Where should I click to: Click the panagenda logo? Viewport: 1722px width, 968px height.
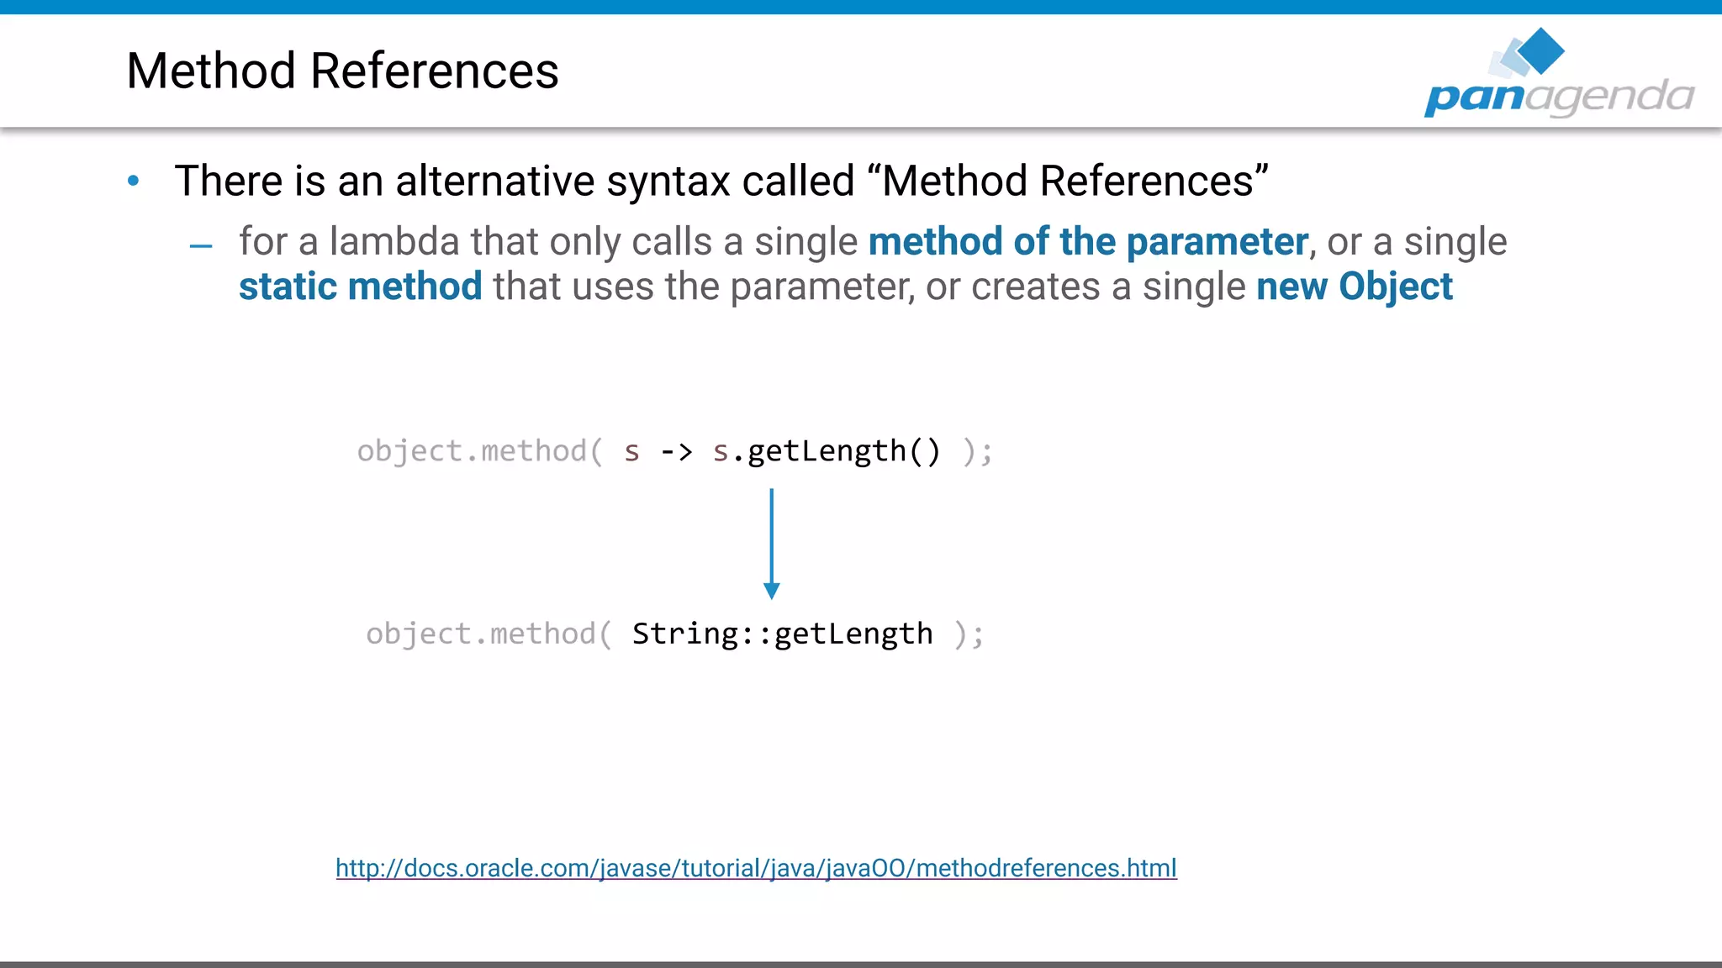point(1558,76)
